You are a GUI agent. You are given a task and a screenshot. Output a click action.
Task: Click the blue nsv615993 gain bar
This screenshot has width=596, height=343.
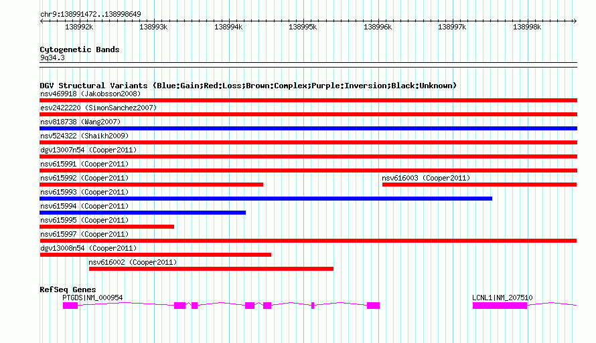click(x=266, y=199)
